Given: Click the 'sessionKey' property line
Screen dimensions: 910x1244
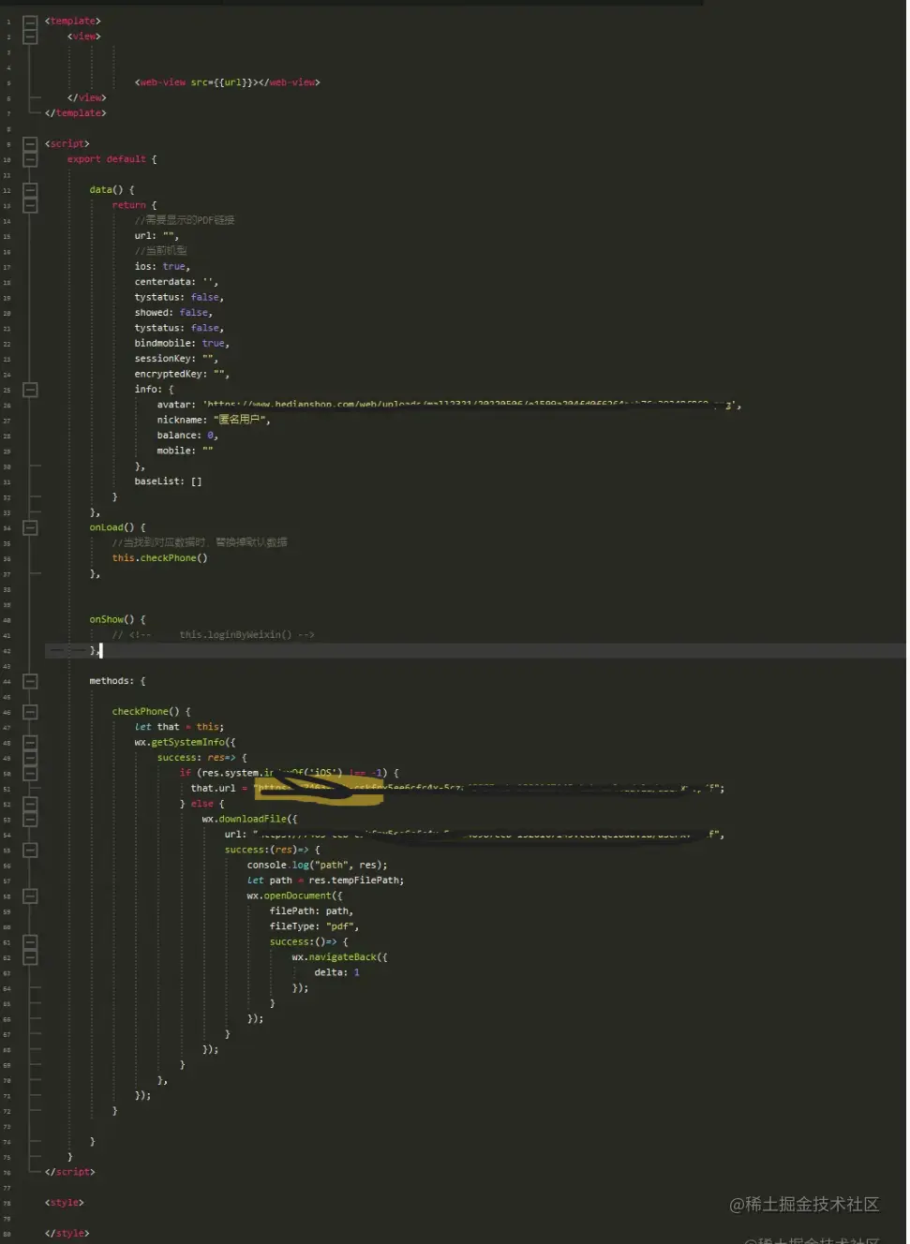Looking at the screenshot, I should 176,359.
